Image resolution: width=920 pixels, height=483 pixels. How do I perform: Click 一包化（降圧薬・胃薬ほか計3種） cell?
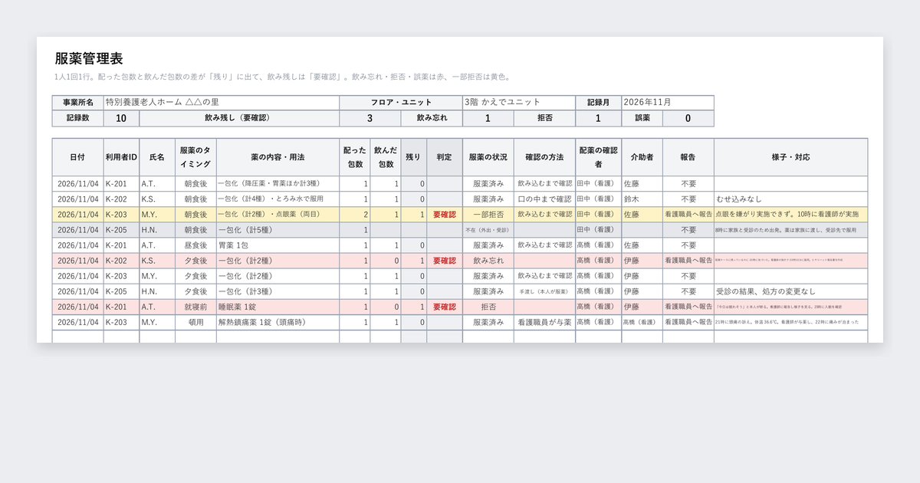278,184
